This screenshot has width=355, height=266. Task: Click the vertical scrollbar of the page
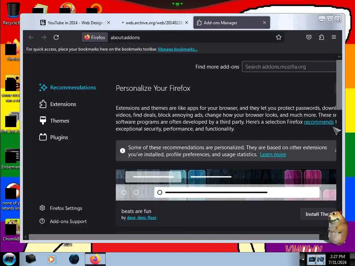point(339,85)
